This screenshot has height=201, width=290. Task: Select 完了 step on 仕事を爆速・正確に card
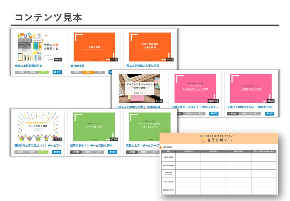click(200, 114)
